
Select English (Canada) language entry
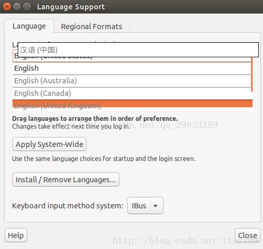pyautogui.click(x=132, y=93)
